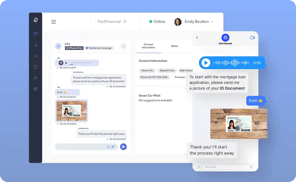Viewport: 296px width, 182px height.
Task: Click the FirstFinancial info icon
Action: (x=125, y=22)
